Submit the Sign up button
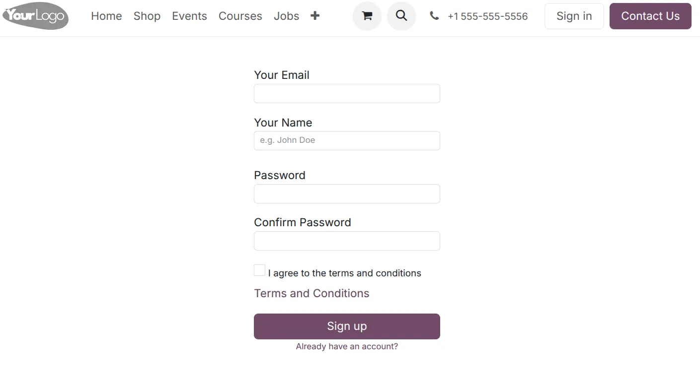 (347, 326)
